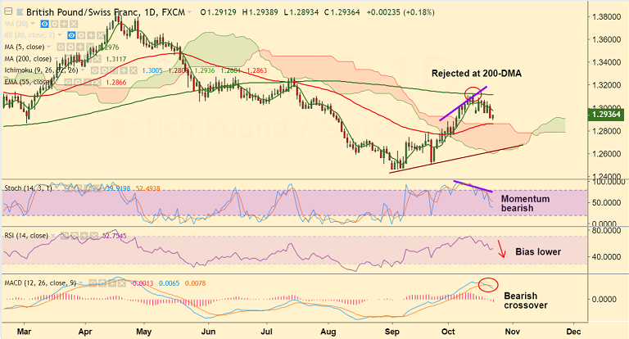Open settings gear for the MACD indicator
Viewport: 629px width, 339px height.
(102, 283)
